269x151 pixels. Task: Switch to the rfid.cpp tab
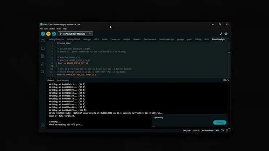coord(198,39)
